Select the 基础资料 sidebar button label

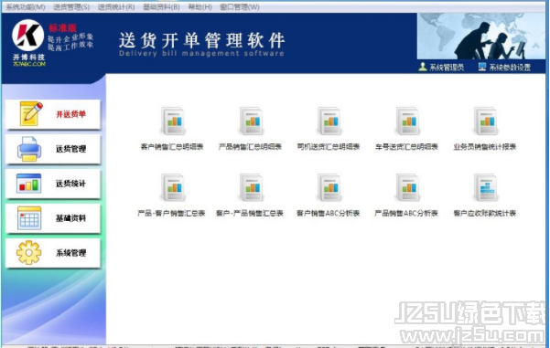70,218
